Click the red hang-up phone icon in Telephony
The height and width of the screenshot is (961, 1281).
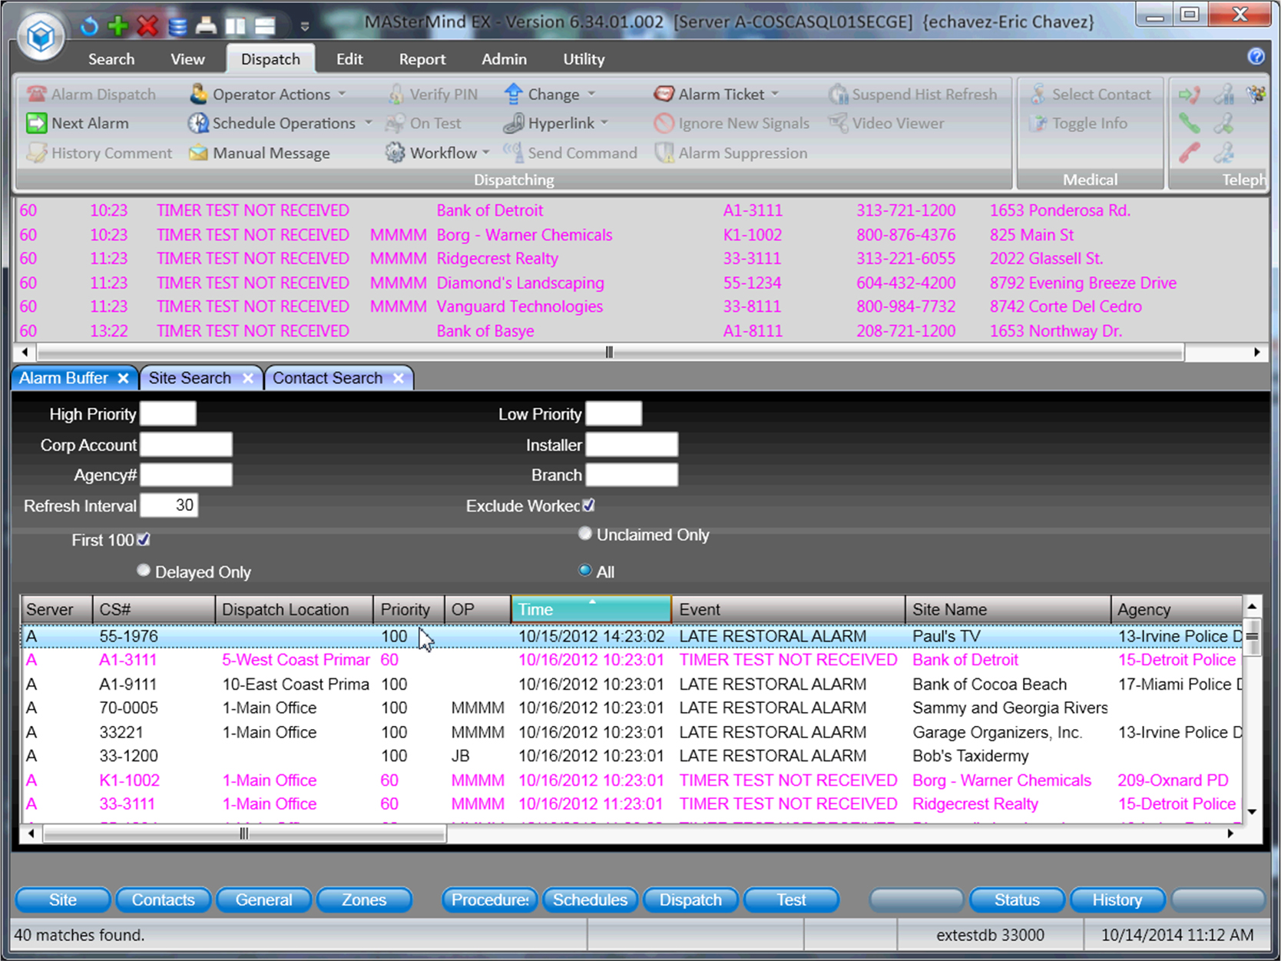pos(1188,153)
